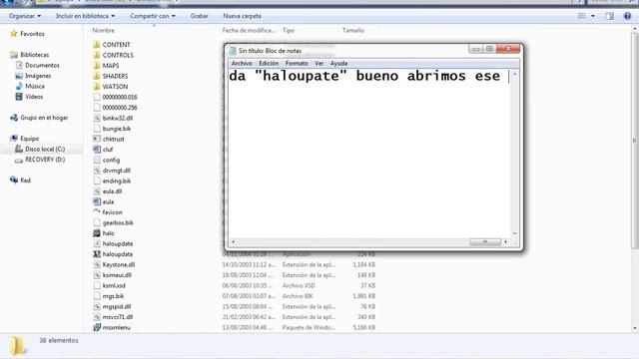Click the RECOVERY (D:) drive icon

[x=19, y=160]
